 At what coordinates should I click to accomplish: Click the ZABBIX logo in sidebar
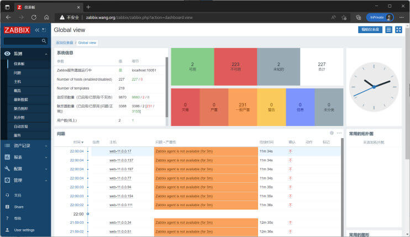coord(17,30)
